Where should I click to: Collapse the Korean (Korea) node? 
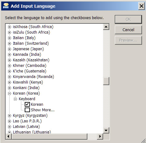click(9, 93)
